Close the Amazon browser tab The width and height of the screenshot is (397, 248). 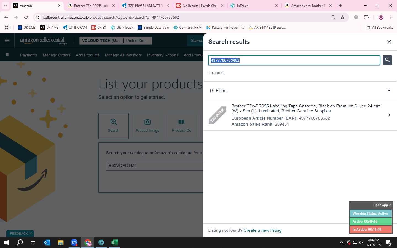point(59,6)
